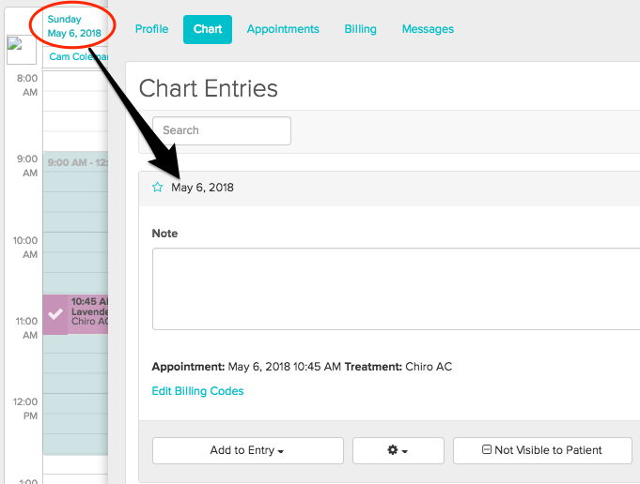Image resolution: width=640 pixels, height=484 pixels.
Task: Open the Profile tab
Action: 151,29
